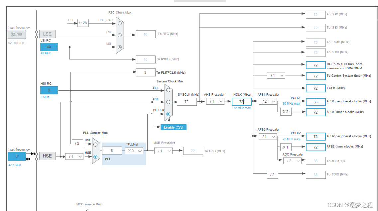Open the PLLMul X 9 multiplier dropdown
The image size is (378, 211).
point(134,151)
